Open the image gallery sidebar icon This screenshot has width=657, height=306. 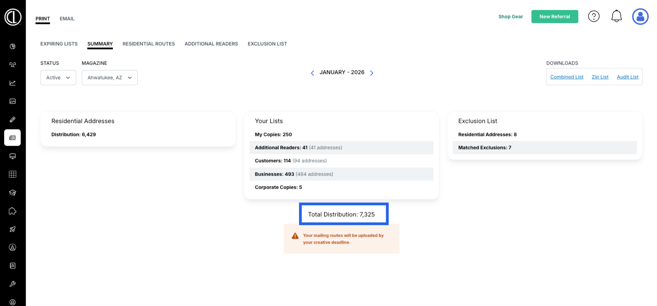pos(13,101)
